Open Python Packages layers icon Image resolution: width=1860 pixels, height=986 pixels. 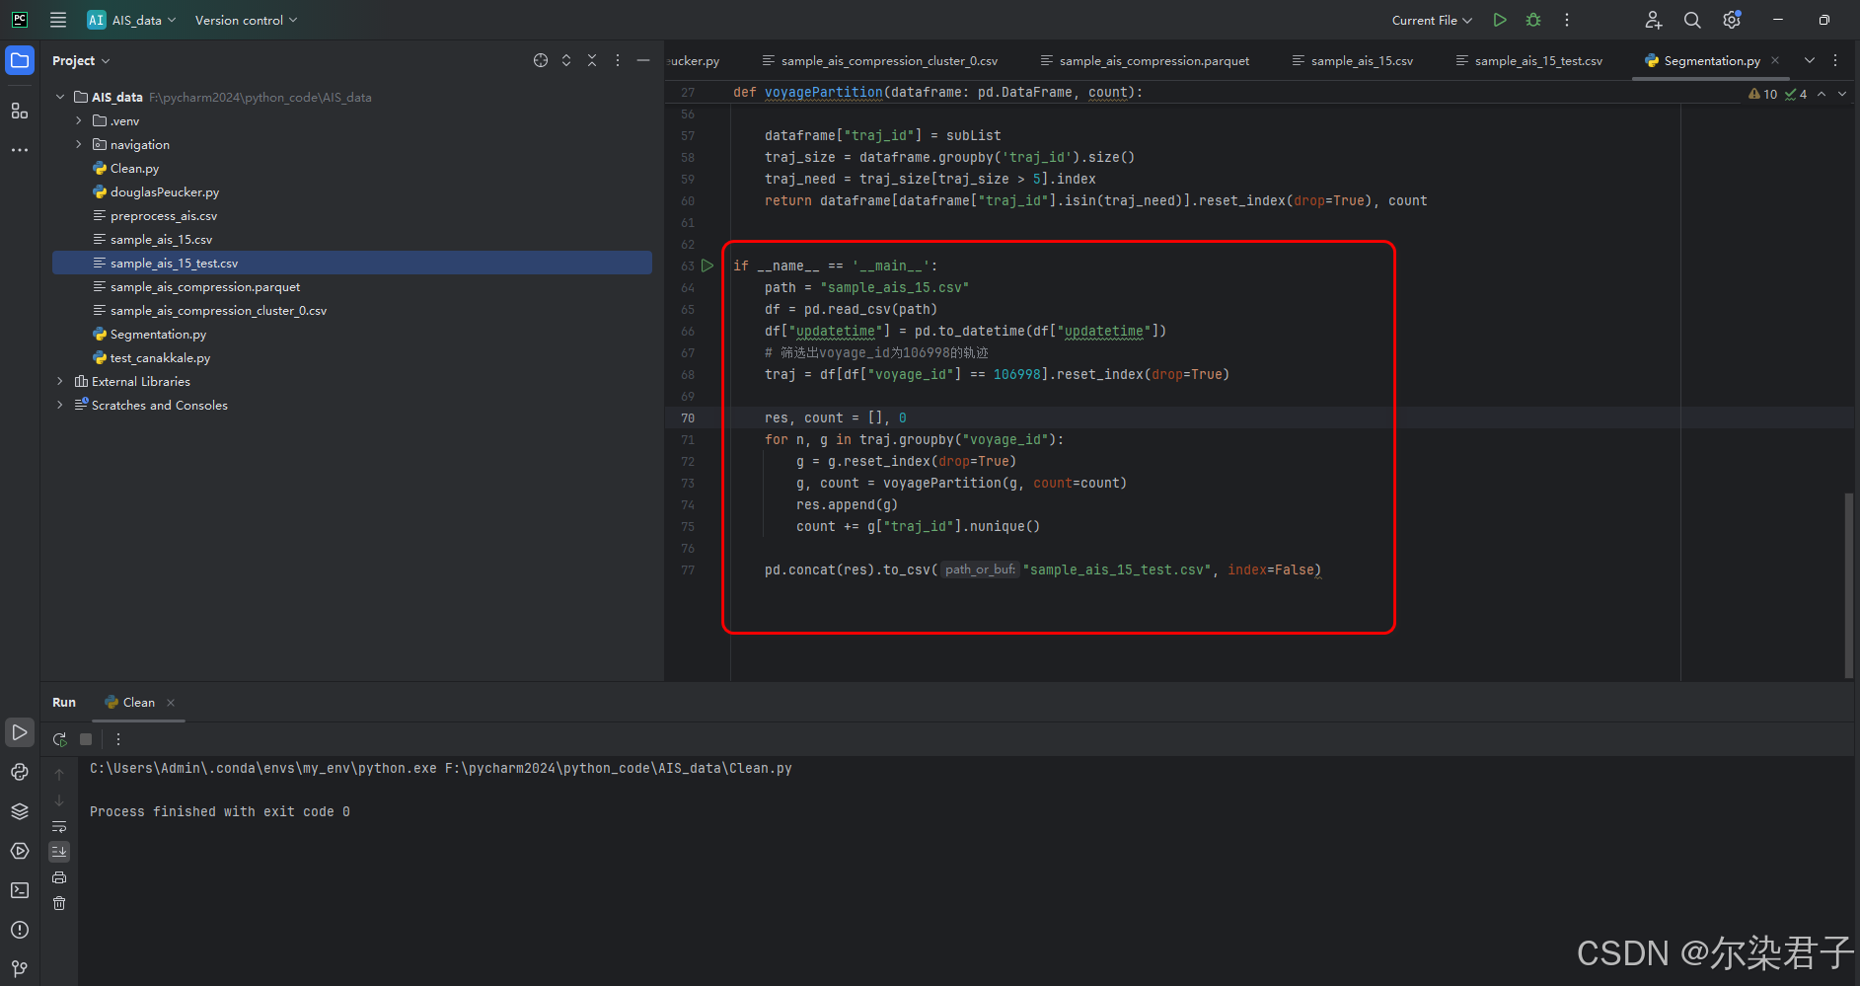click(x=20, y=811)
